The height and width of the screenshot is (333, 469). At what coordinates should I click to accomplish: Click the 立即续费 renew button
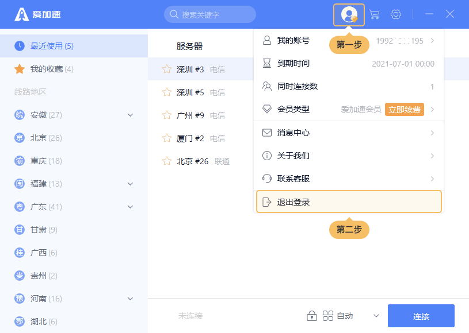click(x=405, y=109)
